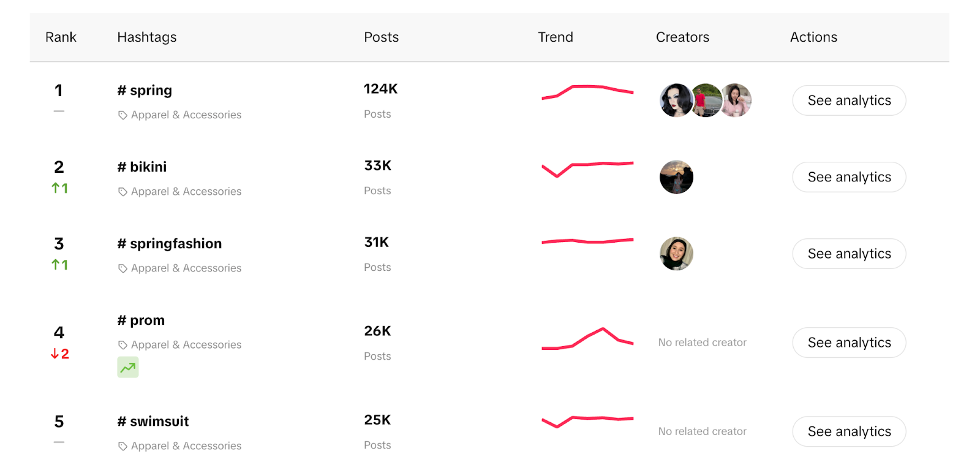Click the Creators column header
This screenshot has width=980, height=470.
click(x=682, y=37)
